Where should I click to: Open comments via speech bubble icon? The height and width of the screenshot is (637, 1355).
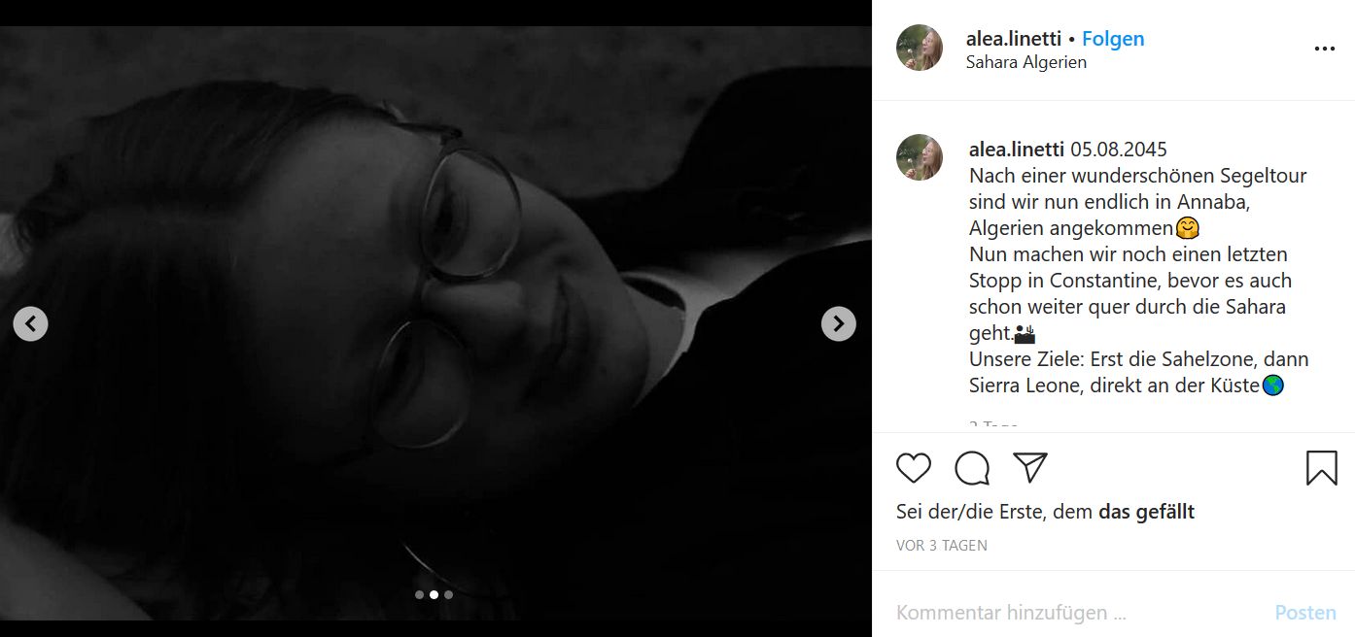tap(972, 468)
